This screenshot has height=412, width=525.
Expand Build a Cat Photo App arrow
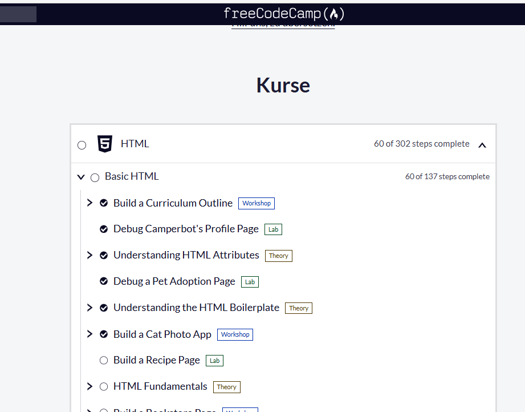[89, 334]
